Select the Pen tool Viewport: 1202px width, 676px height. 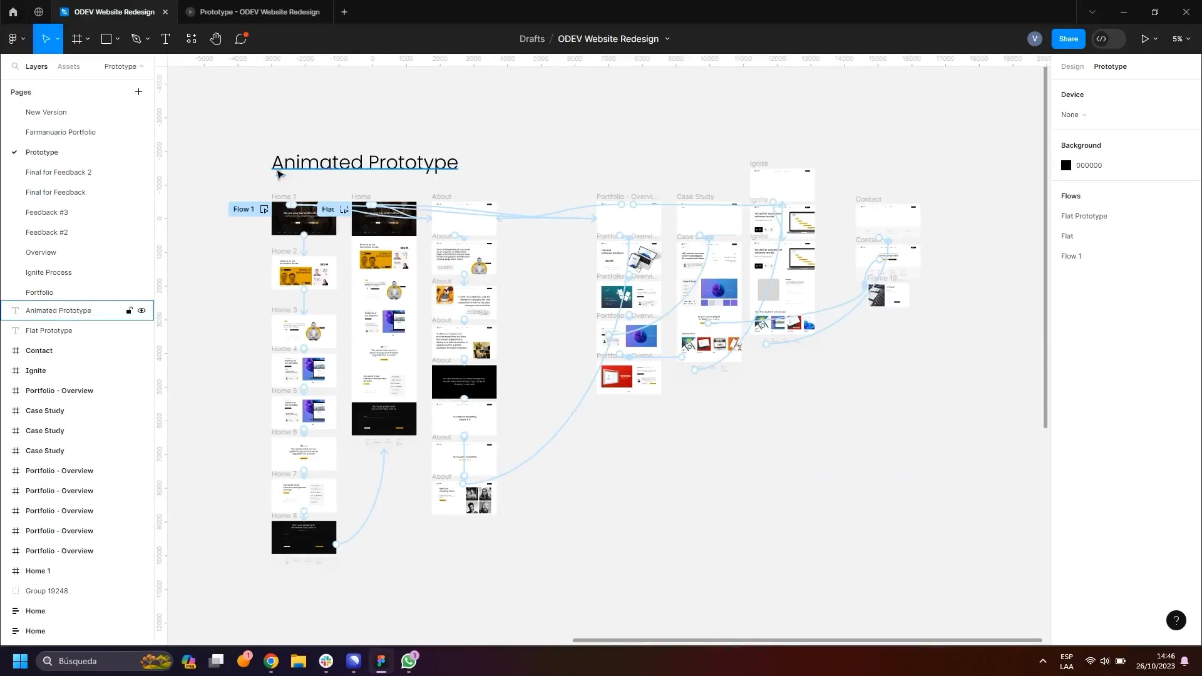[x=136, y=38]
